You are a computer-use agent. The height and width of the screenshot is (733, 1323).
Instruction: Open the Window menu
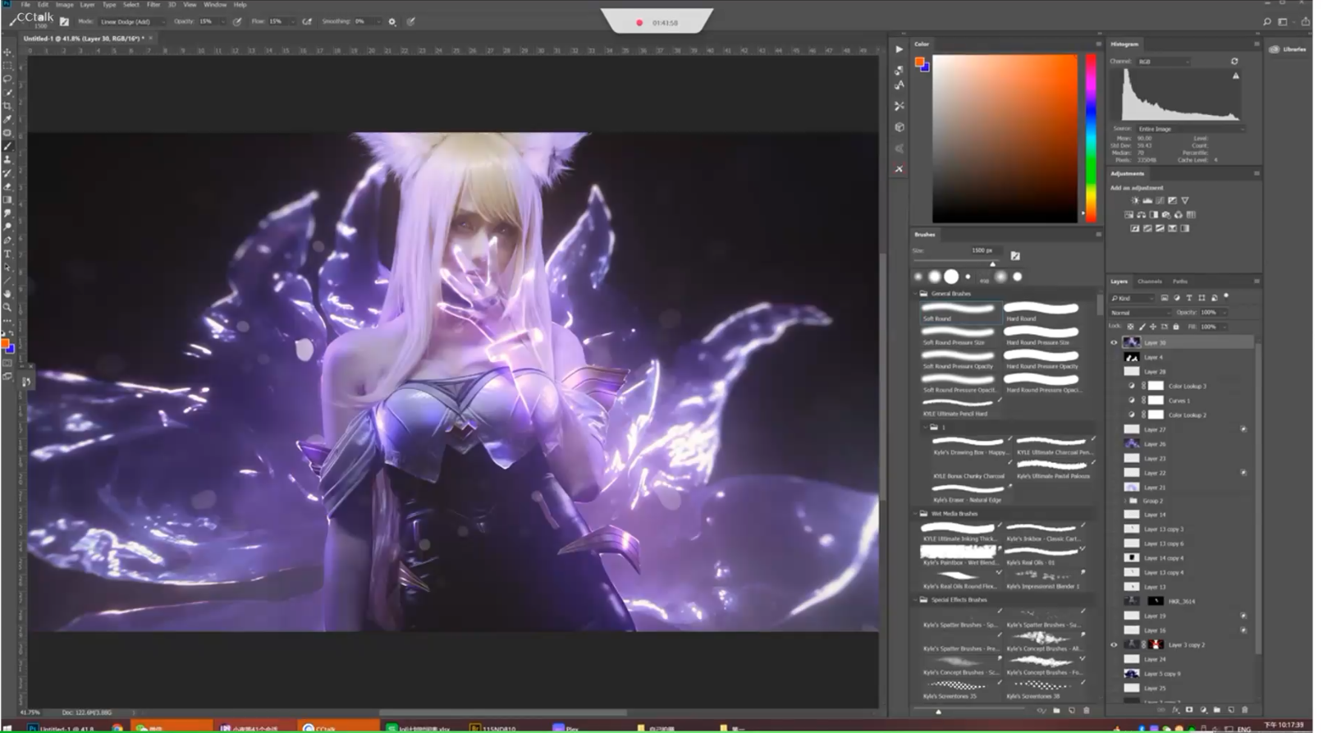215,5
